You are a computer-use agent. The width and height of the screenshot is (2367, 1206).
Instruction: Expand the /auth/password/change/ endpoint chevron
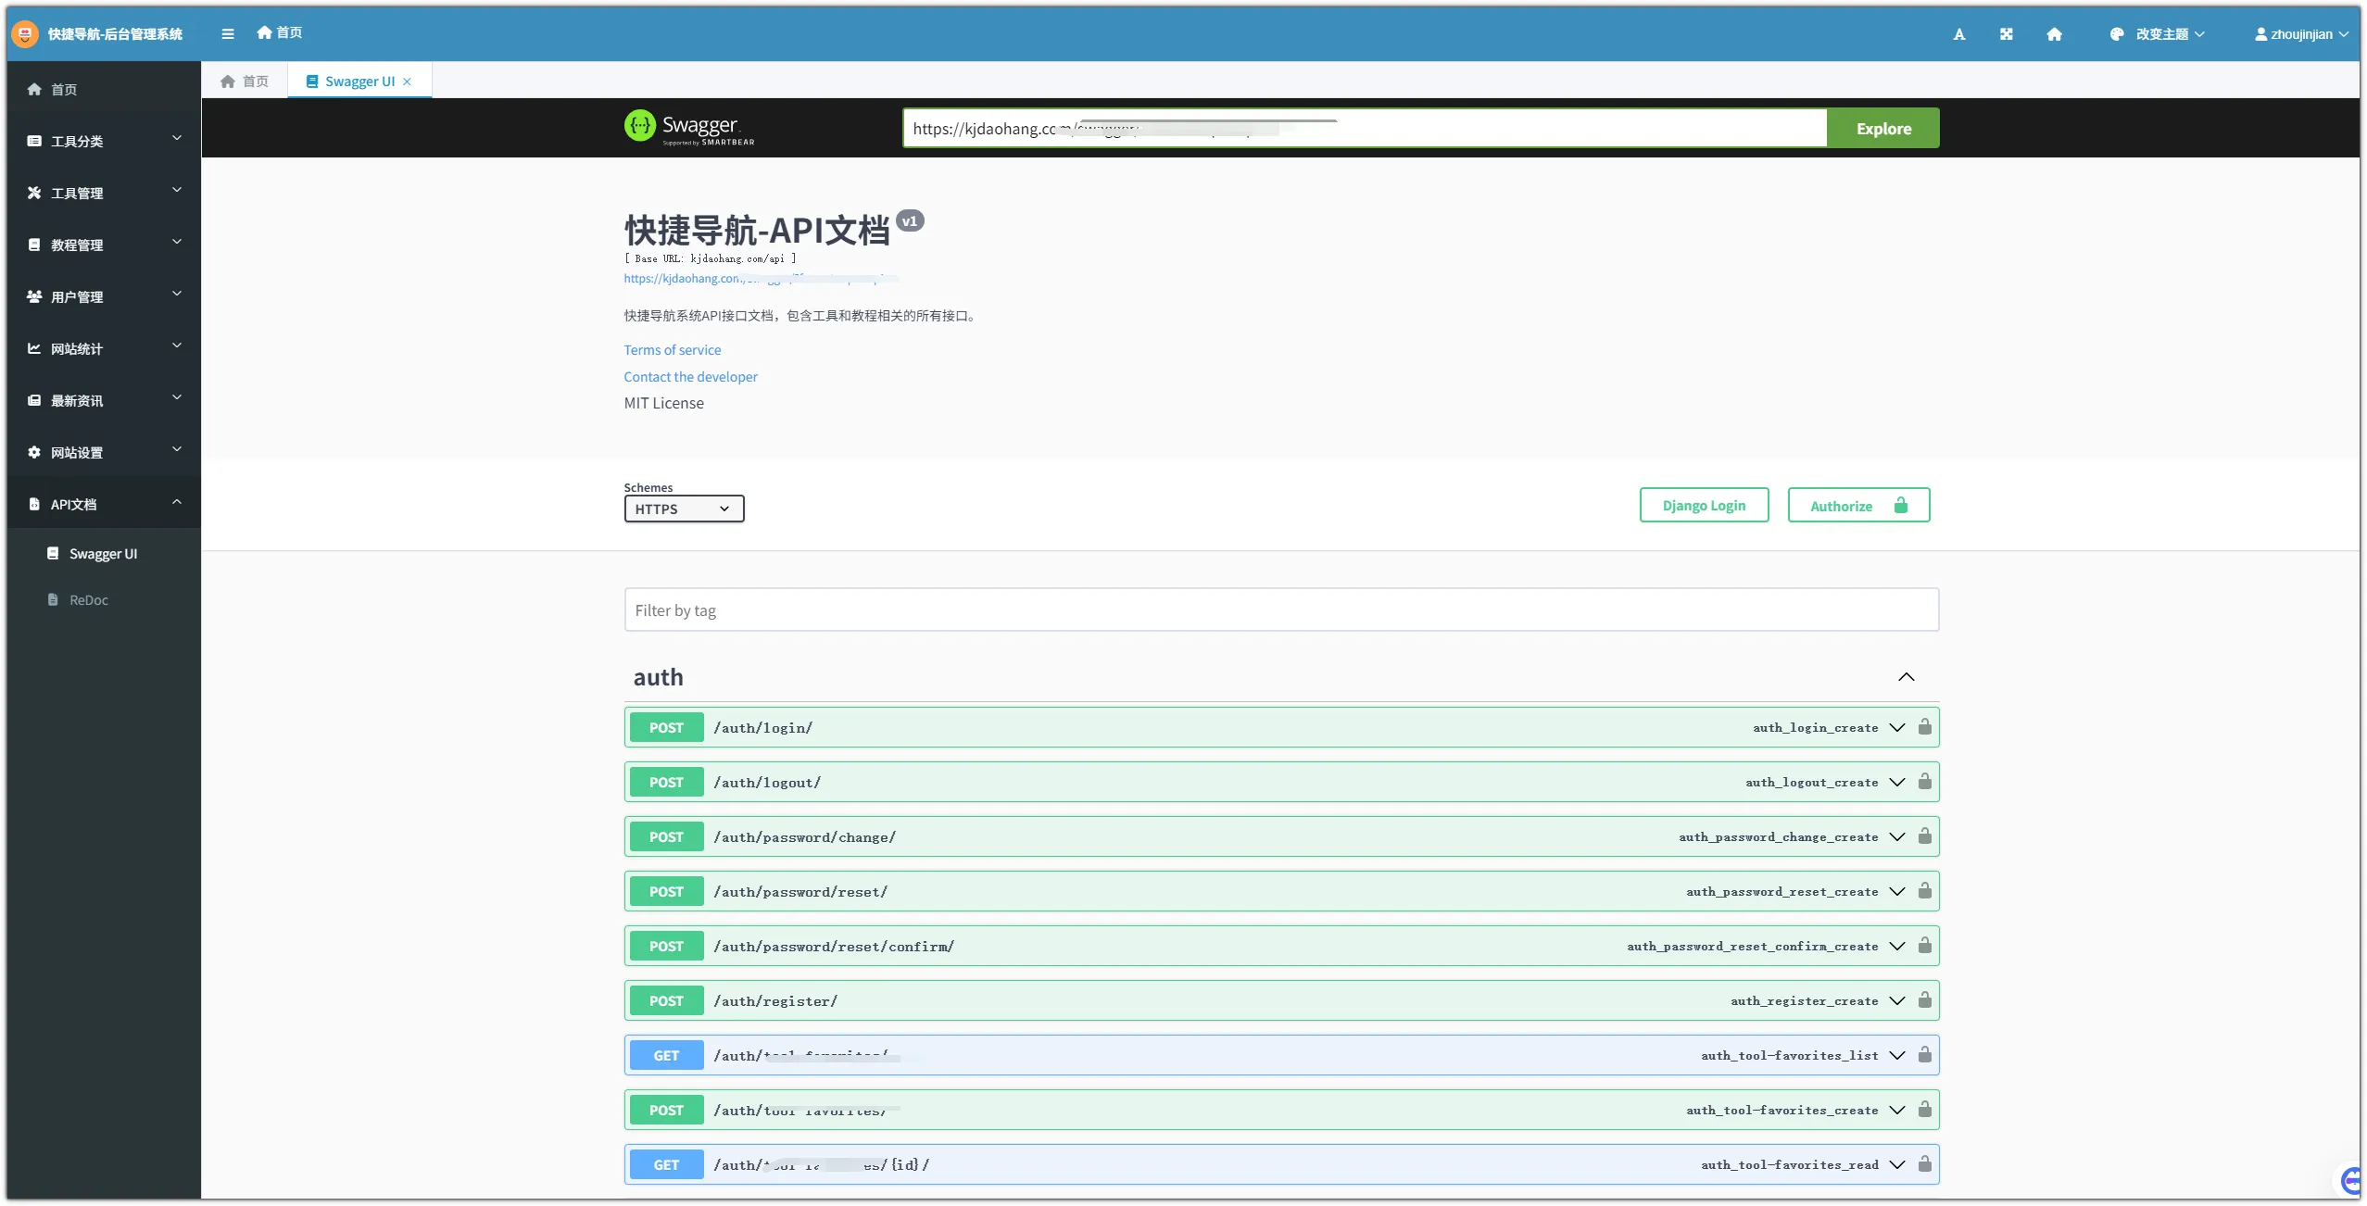coord(1896,837)
